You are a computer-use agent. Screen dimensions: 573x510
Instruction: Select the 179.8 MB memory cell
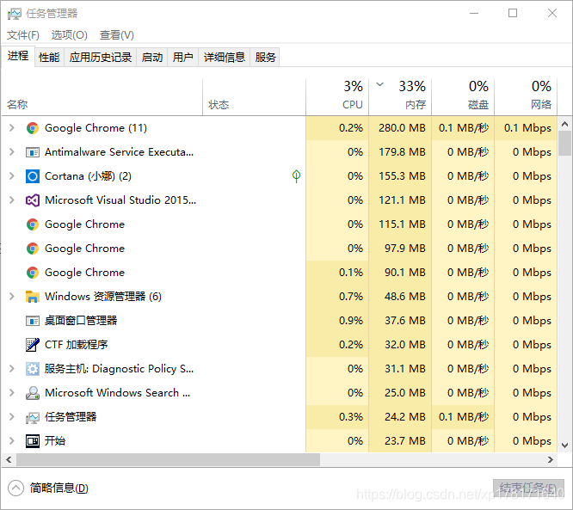[x=400, y=152]
